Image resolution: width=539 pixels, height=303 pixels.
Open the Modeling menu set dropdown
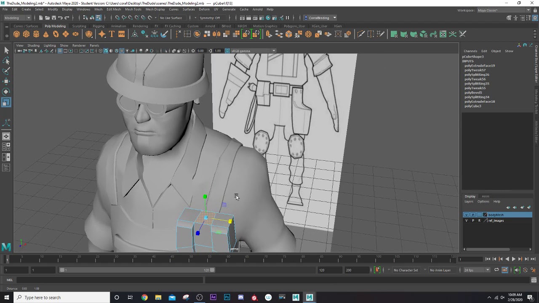click(17, 18)
